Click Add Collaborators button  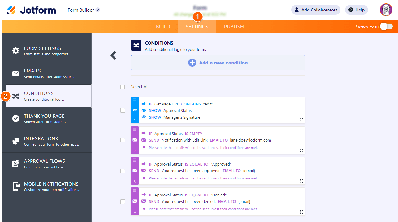pyautogui.click(x=316, y=10)
